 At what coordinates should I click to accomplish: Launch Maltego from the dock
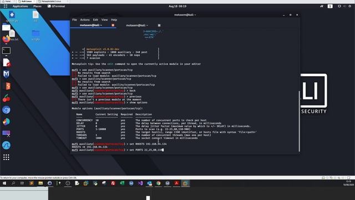point(6,74)
